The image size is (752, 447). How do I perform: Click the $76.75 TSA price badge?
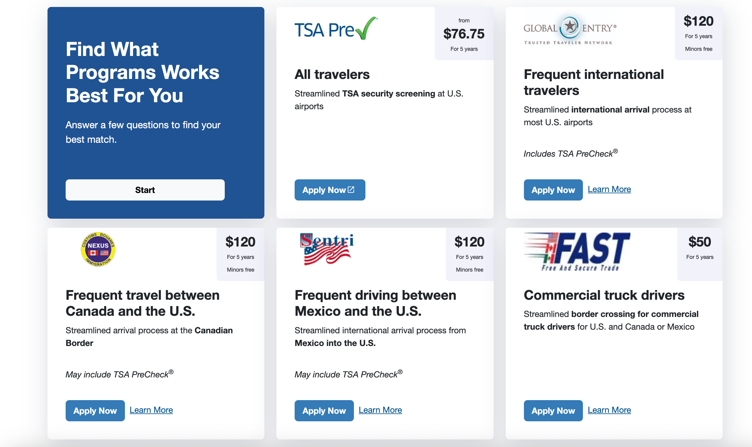click(x=464, y=34)
